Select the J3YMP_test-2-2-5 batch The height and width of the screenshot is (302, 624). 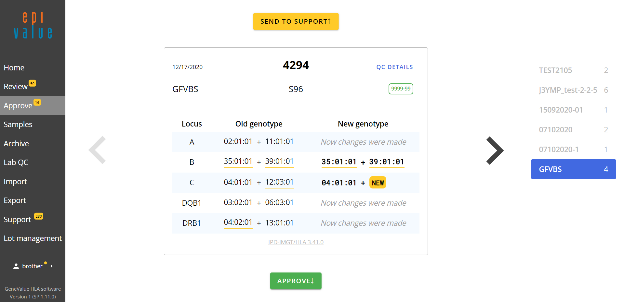pyautogui.click(x=568, y=90)
